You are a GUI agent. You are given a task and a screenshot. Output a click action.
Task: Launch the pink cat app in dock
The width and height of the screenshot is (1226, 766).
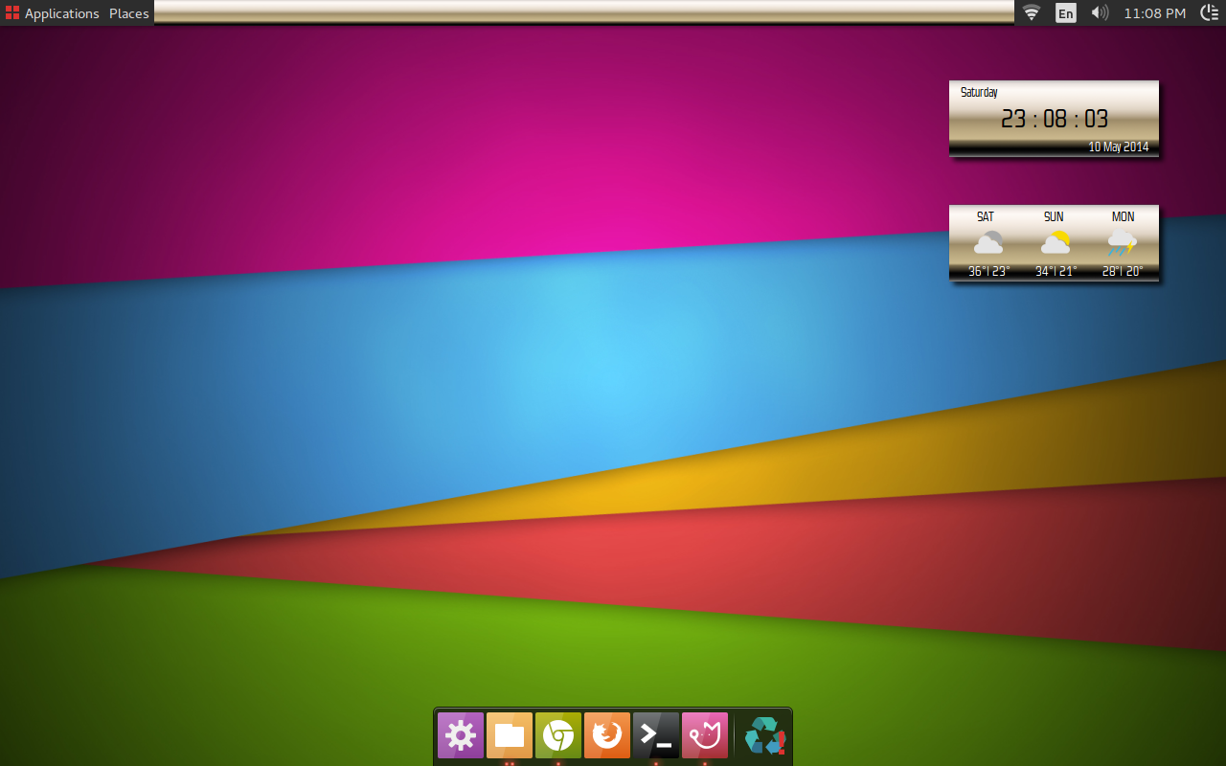[x=705, y=735]
